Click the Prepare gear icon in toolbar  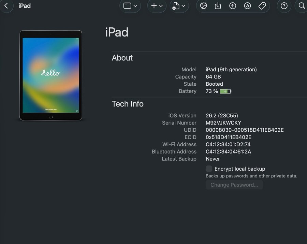tap(204, 6)
